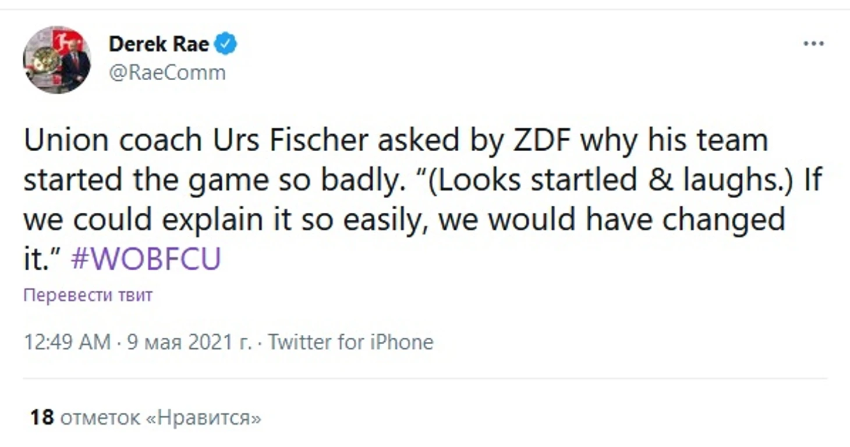The width and height of the screenshot is (850, 447).
Task: Open the Twitter for iPhone source link
Action: (x=351, y=342)
